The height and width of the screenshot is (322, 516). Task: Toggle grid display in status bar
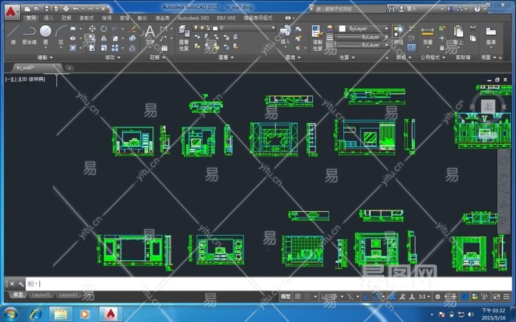click(298, 297)
